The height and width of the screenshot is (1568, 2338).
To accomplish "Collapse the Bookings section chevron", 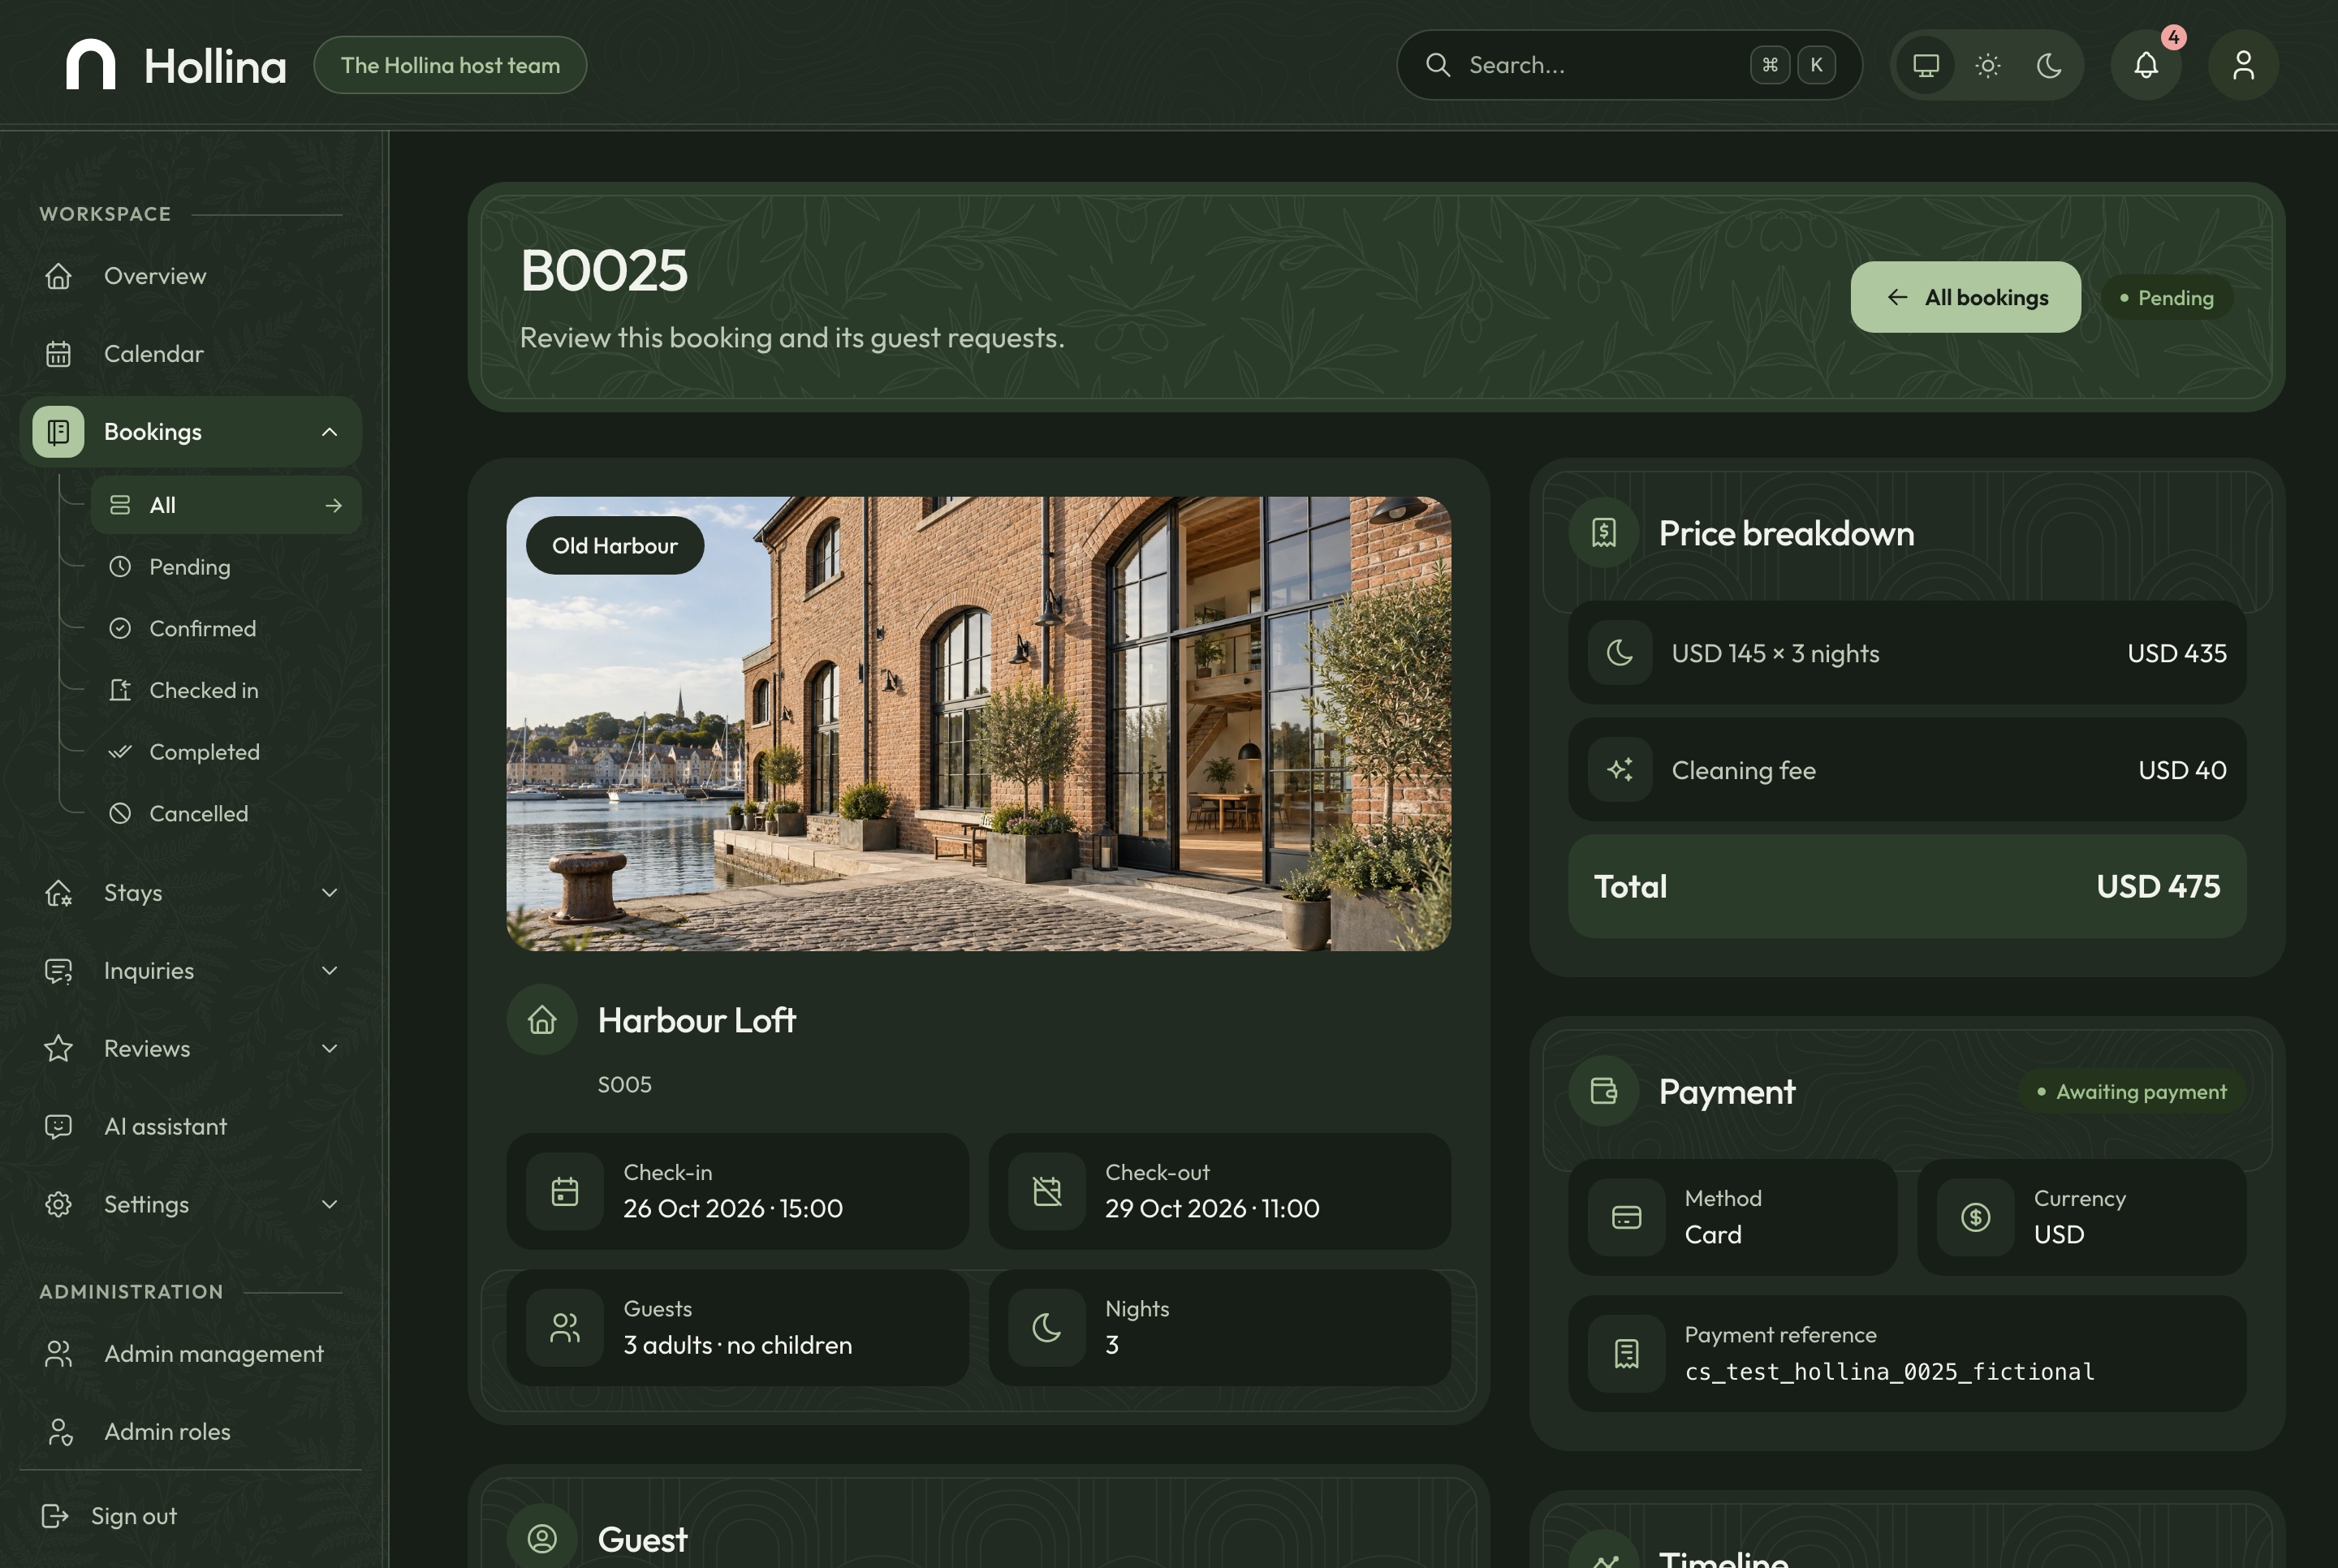I will (329, 432).
